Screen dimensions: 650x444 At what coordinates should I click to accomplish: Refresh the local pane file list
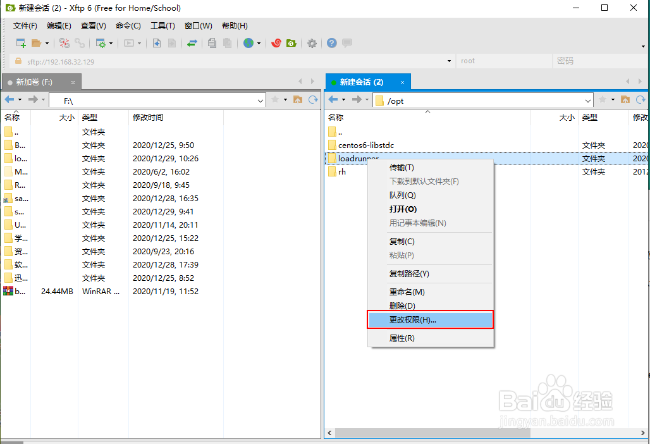[x=314, y=99]
